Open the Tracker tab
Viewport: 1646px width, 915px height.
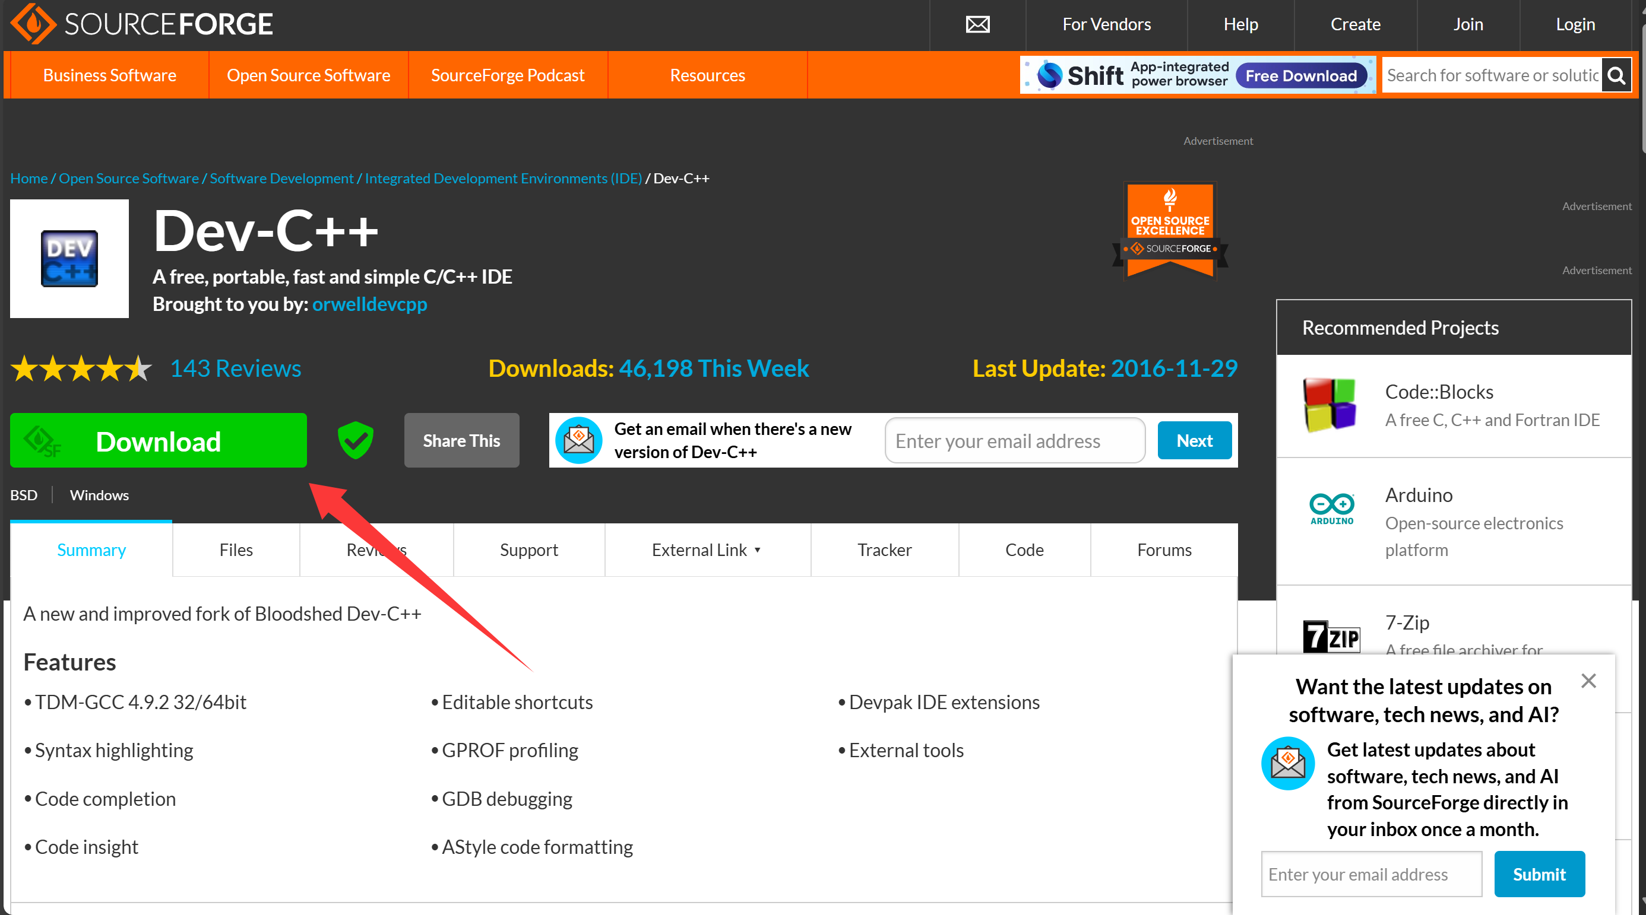[x=884, y=549]
